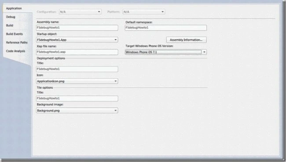Go to the Reference Paths tab

(17, 43)
